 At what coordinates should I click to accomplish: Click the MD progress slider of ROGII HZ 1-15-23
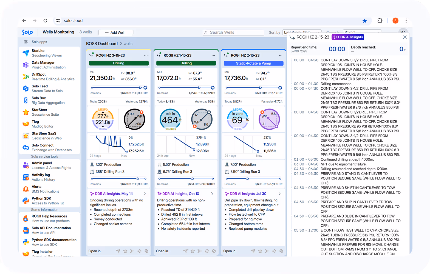click(x=186, y=88)
